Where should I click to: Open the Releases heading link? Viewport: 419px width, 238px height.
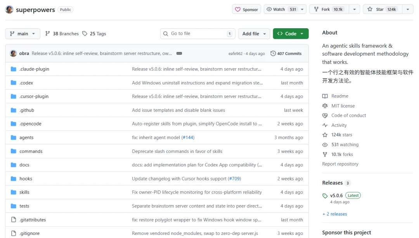point(332,183)
